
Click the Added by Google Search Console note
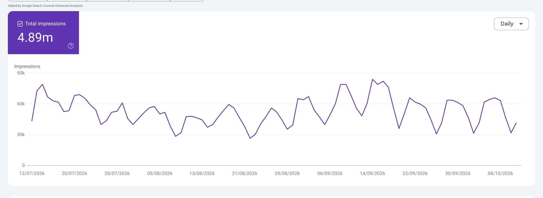45,6
